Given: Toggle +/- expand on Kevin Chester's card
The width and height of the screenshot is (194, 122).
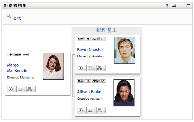Looking at the screenshot, I should pyautogui.click(x=103, y=39).
